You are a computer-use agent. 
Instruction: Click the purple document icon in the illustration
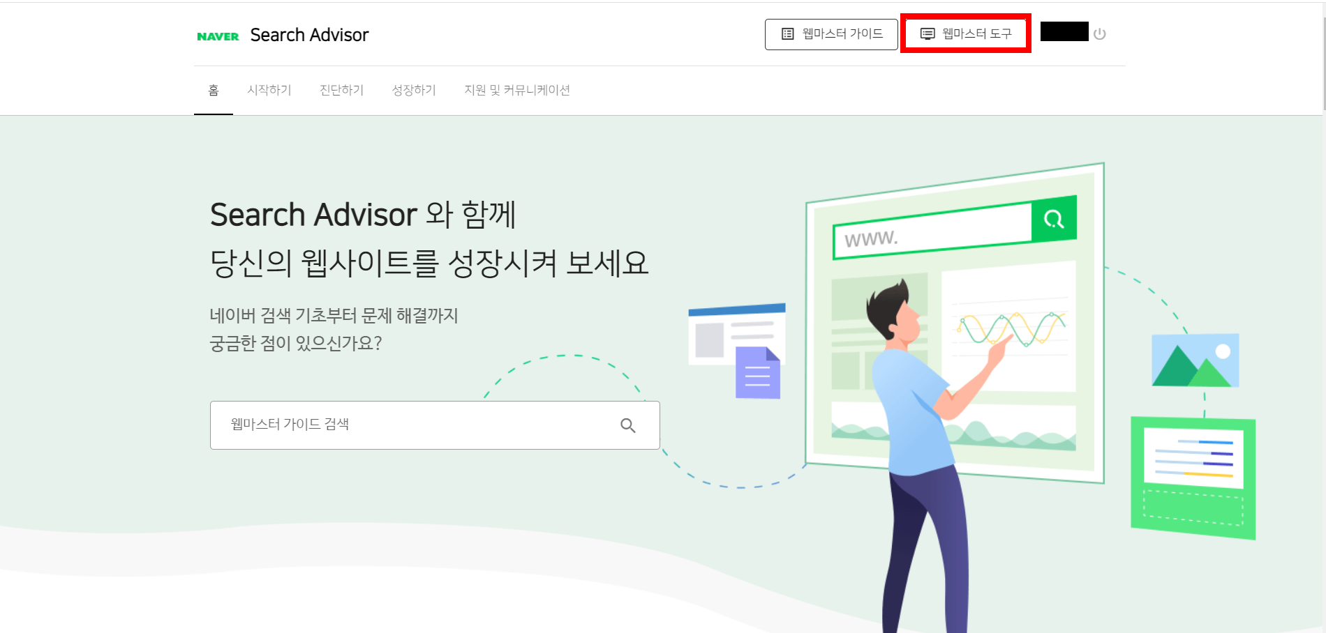coord(759,373)
